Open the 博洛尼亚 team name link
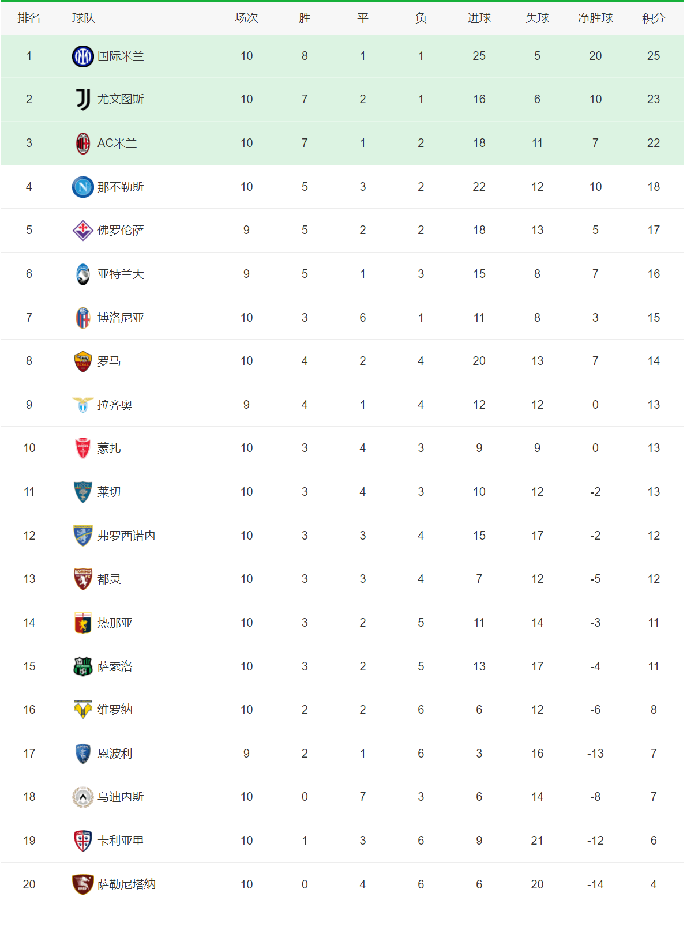 [121, 318]
